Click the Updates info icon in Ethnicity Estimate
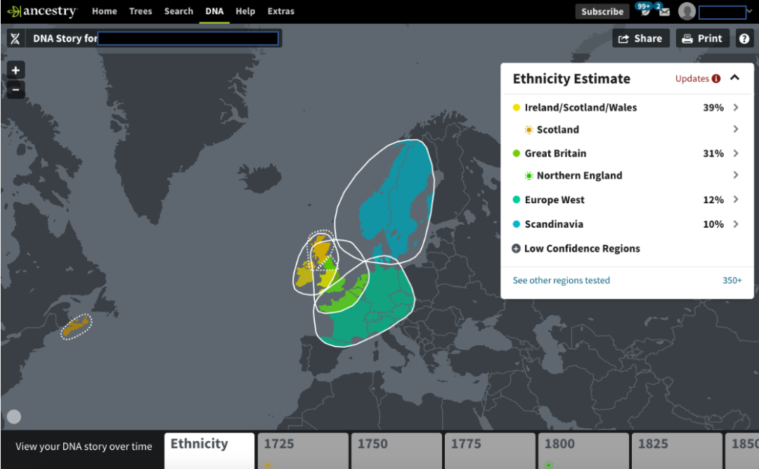Viewport: 759px width, 469px height. (716, 79)
